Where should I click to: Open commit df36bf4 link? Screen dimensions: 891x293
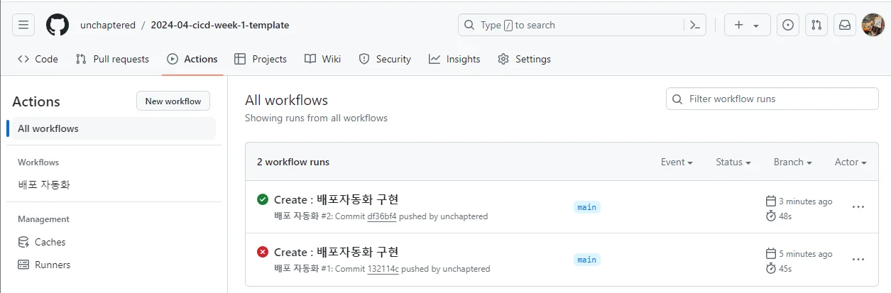[382, 216]
